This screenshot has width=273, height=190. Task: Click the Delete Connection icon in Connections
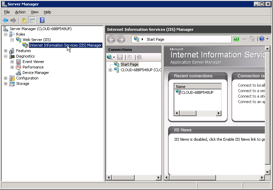[x=139, y=57]
